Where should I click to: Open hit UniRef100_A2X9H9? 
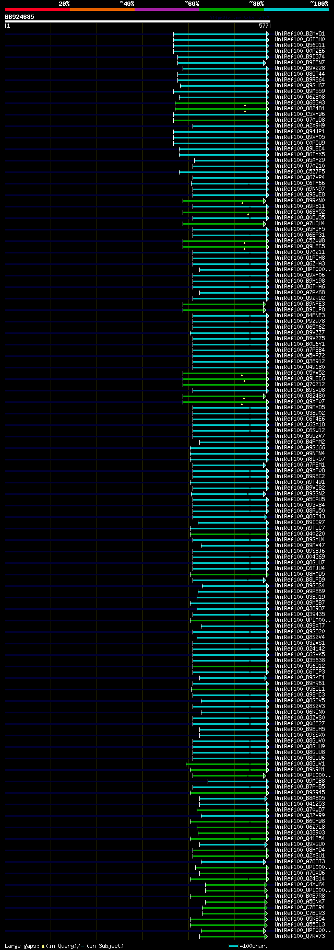click(300, 125)
